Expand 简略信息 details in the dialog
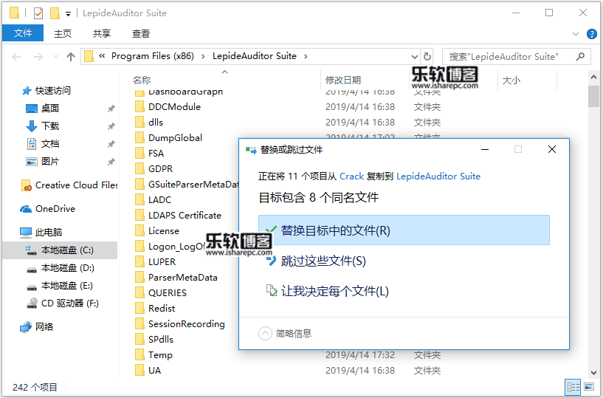The height and width of the screenshot is (398, 603). 285,333
